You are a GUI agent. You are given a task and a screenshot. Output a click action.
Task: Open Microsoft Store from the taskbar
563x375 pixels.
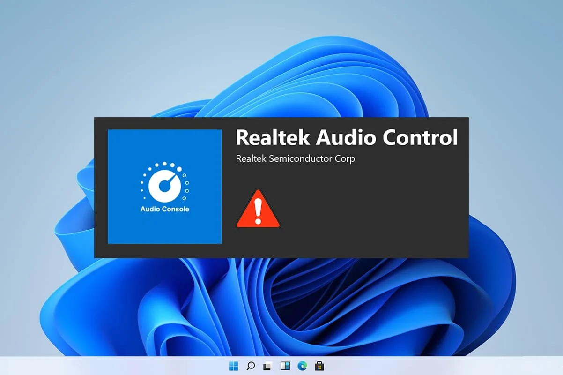[319, 366]
